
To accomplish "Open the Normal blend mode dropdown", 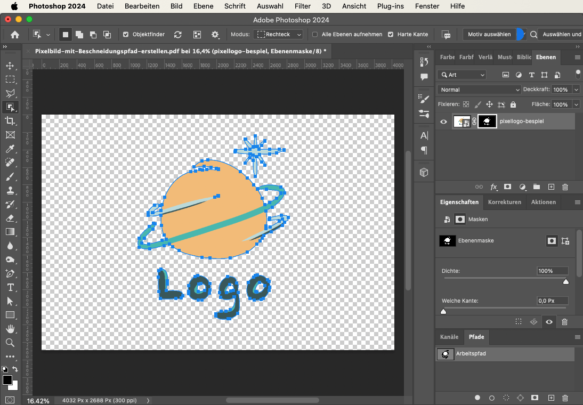I will coord(479,90).
